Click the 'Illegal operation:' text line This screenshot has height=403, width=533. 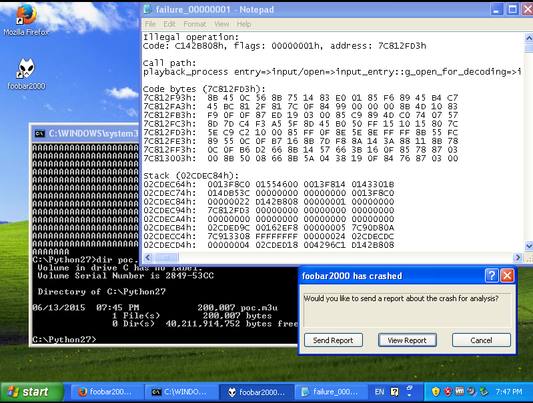(x=191, y=37)
